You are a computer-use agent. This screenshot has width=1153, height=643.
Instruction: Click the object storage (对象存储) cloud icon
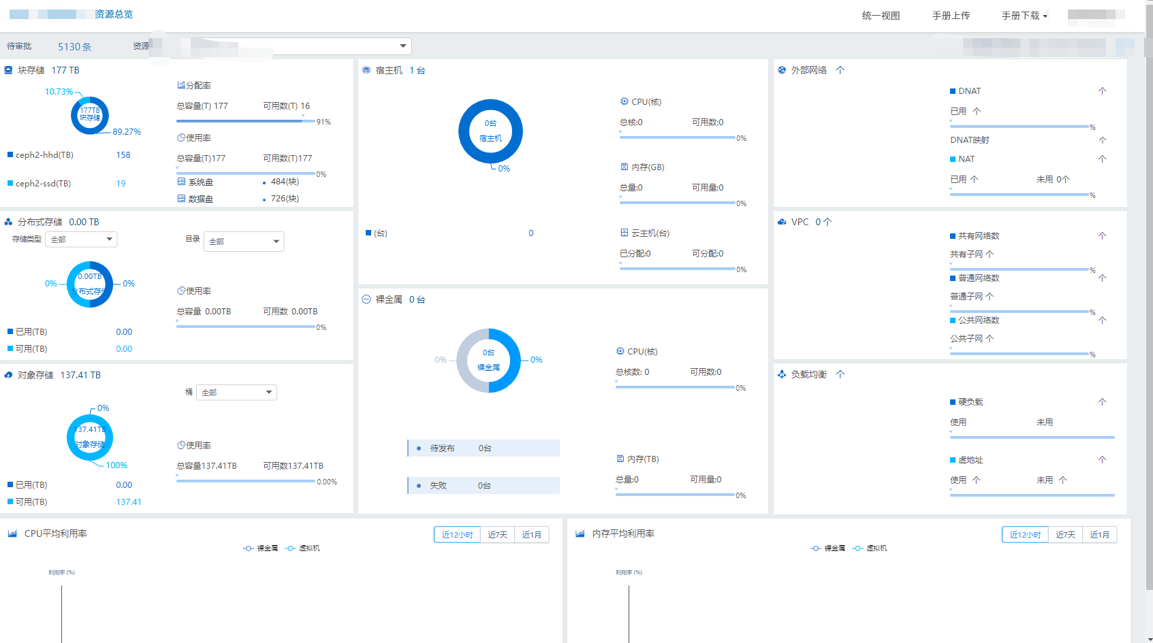(x=9, y=375)
